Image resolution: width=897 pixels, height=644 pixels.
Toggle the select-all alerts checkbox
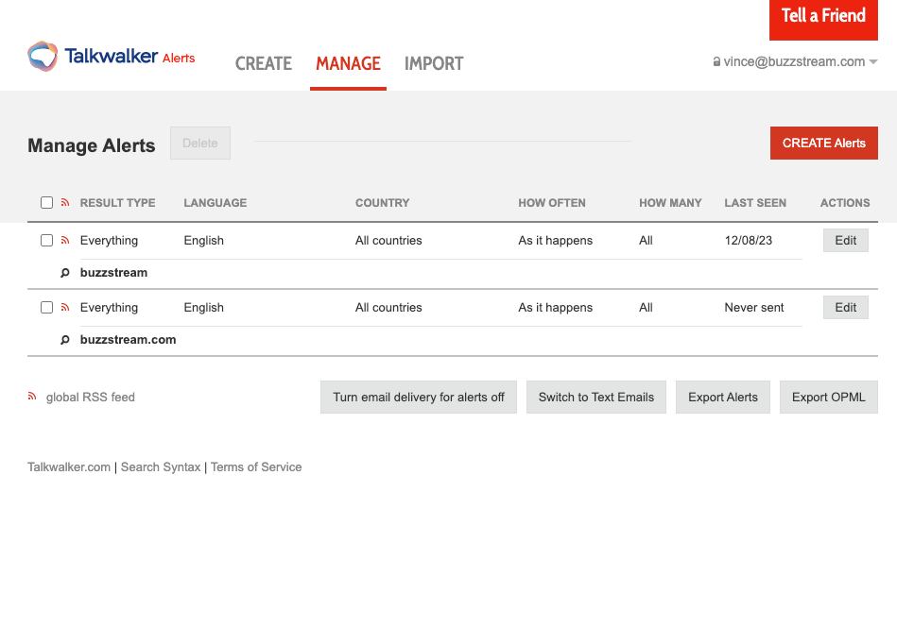pos(47,203)
